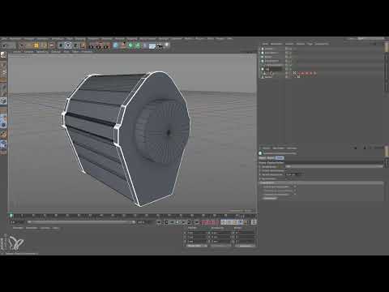Open the highlighted tab in Attribute Manager
The height and width of the screenshot is (292, 389).
tap(280, 157)
